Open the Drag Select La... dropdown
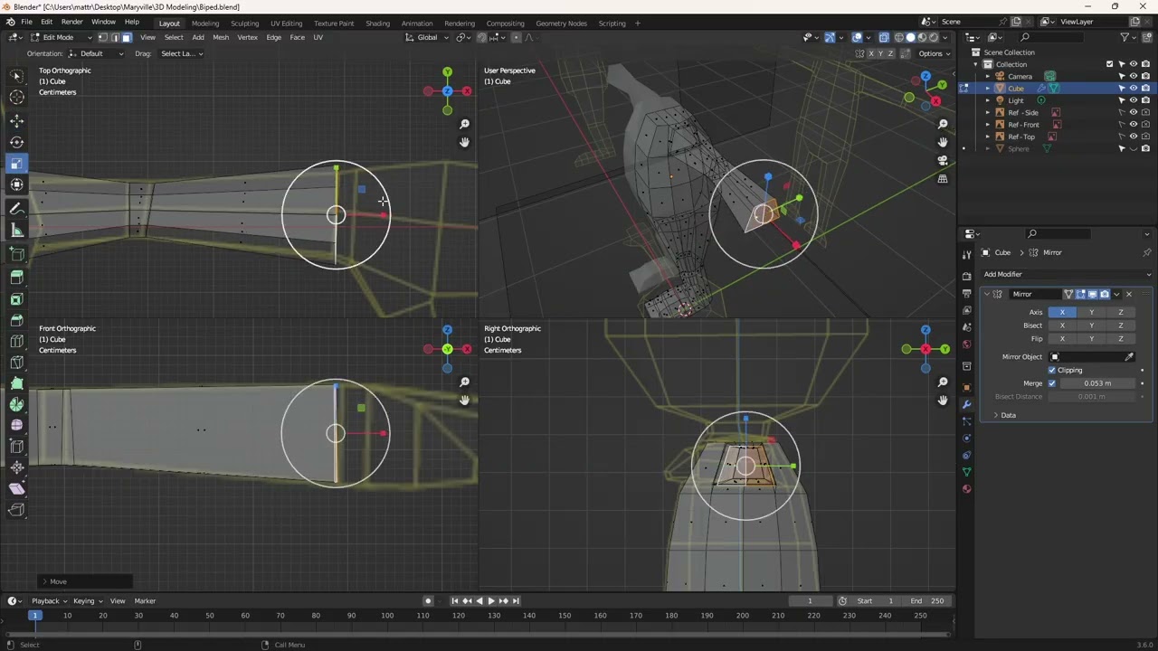1158x651 pixels. click(181, 53)
